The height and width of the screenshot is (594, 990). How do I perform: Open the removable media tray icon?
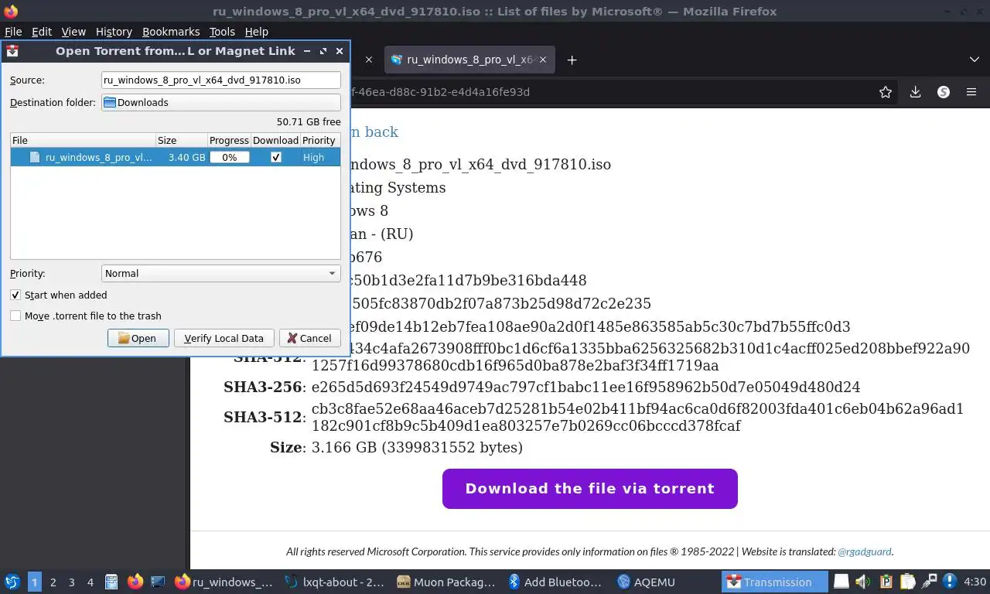tap(841, 582)
